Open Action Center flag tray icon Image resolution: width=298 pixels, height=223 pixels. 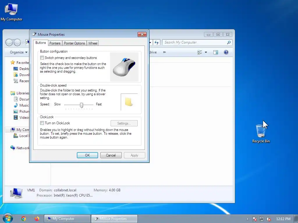[x=254, y=219]
